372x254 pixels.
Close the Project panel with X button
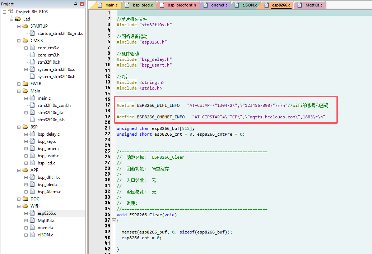82,4
